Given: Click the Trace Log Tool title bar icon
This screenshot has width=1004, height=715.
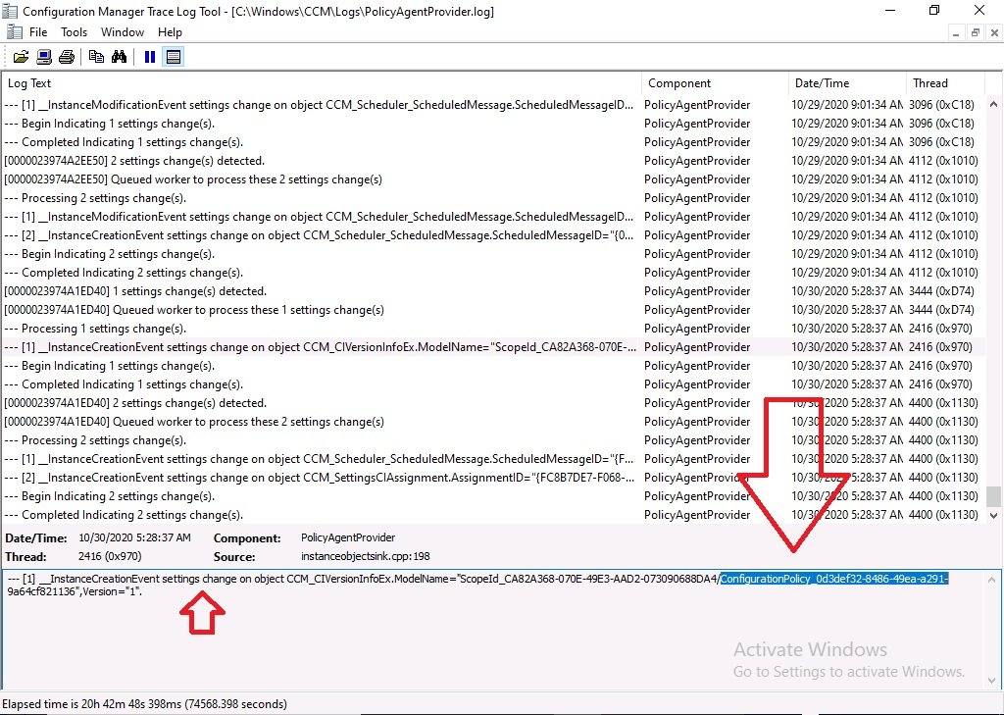Looking at the screenshot, I should point(10,11).
